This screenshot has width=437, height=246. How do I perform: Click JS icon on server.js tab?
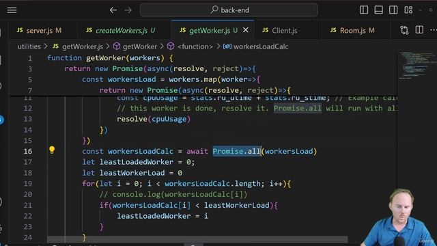[20, 30]
